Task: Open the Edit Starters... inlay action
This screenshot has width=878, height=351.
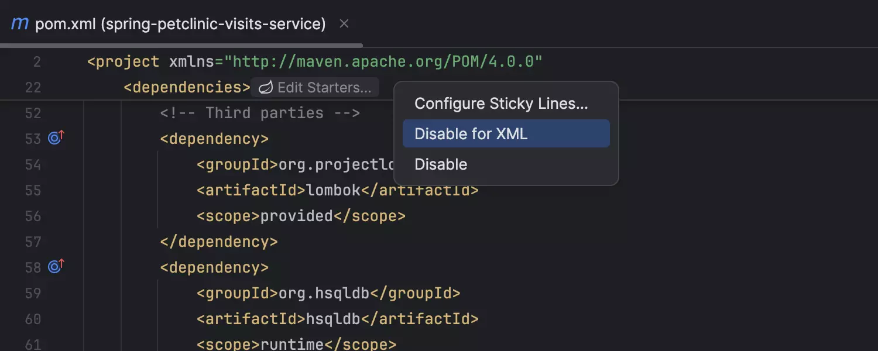Action: (324, 88)
